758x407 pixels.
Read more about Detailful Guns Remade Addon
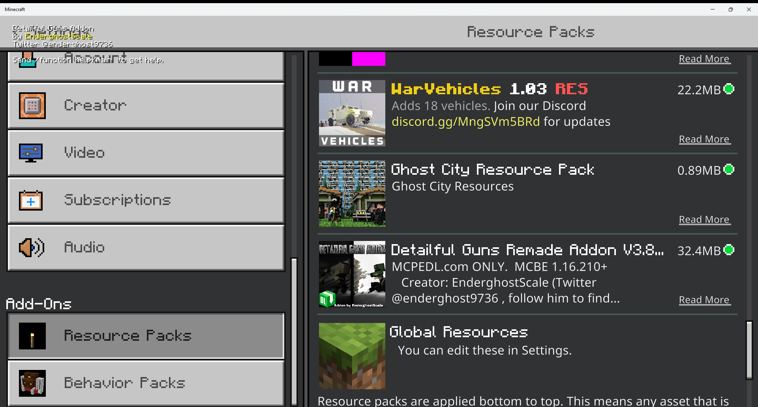704,300
